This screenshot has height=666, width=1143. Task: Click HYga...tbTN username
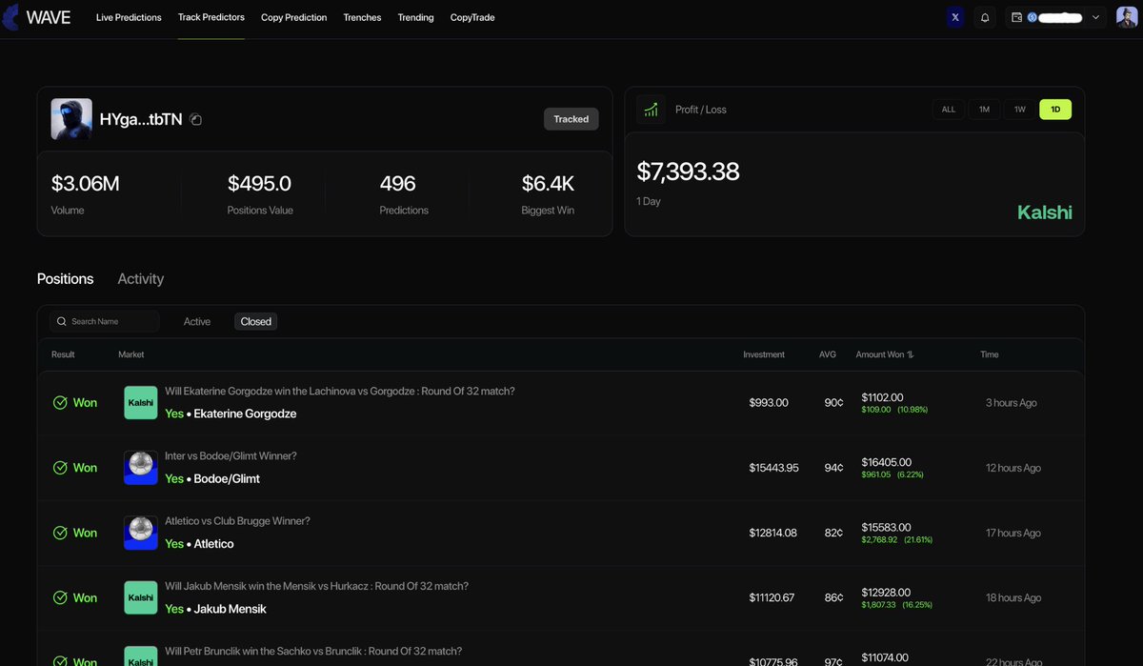pos(141,119)
